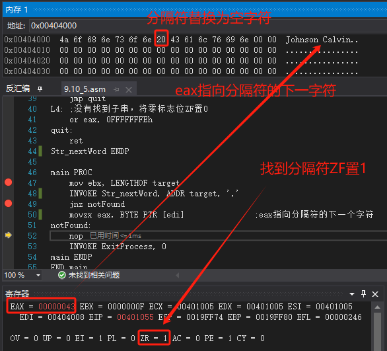Screen dimensions: 387x351
Task: Click the memory row address 0x00404010
Action: tap(27, 50)
